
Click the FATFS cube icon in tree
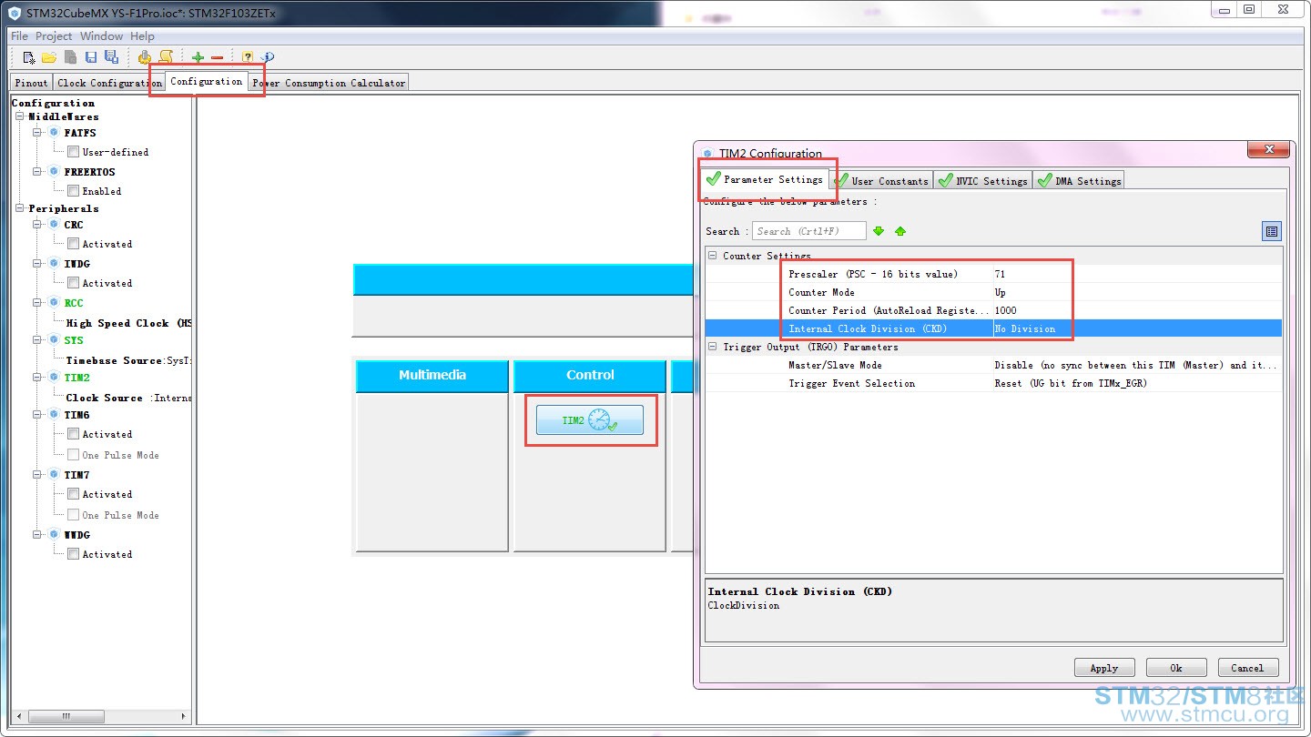pos(54,133)
